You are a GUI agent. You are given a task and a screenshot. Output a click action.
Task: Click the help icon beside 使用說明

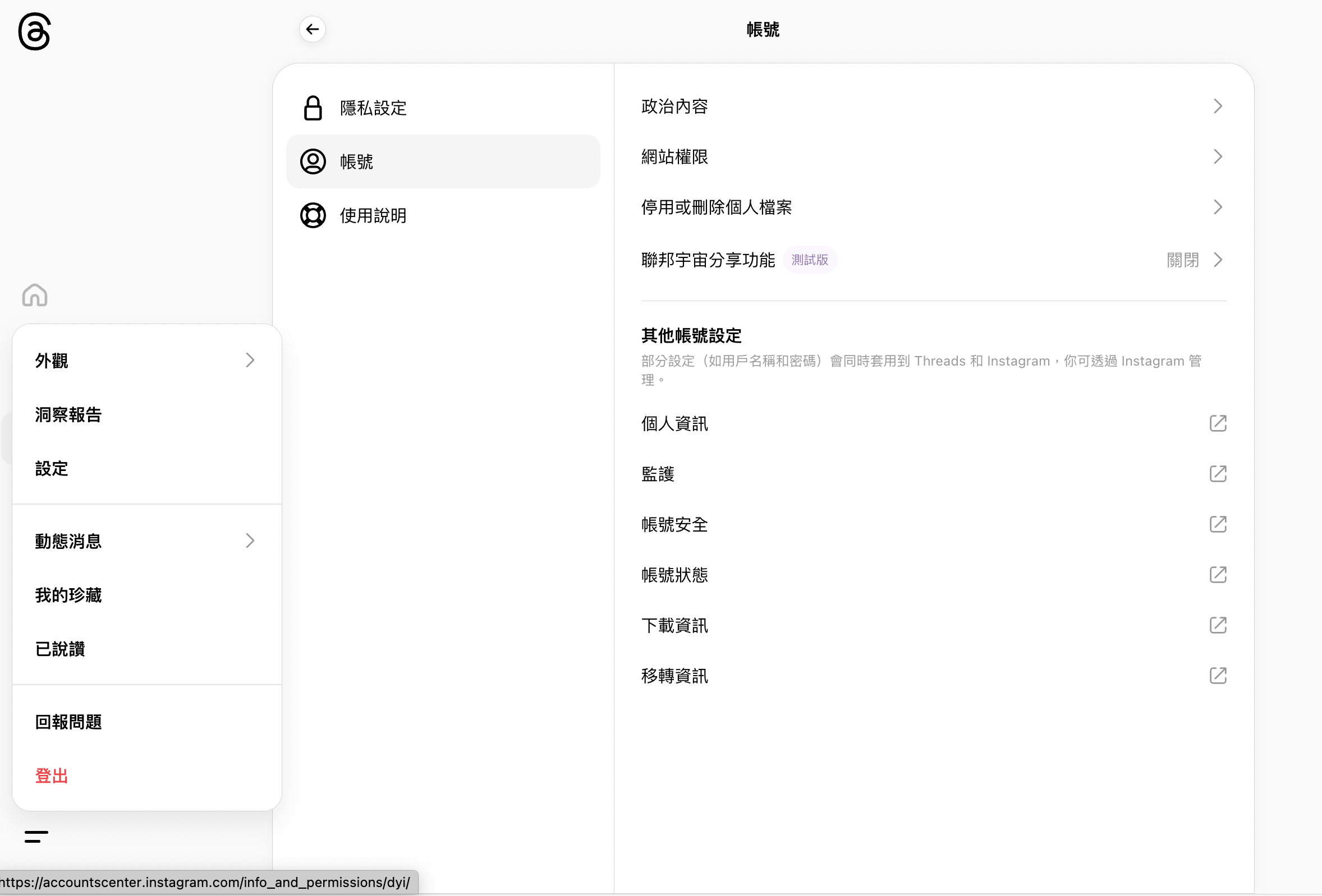point(313,215)
